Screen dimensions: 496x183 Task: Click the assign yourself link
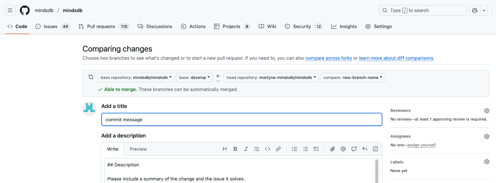tap(422, 145)
